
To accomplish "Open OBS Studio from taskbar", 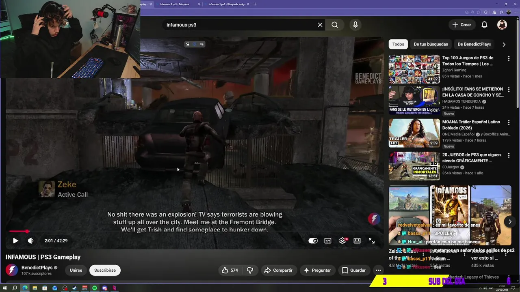I will pos(65,288).
